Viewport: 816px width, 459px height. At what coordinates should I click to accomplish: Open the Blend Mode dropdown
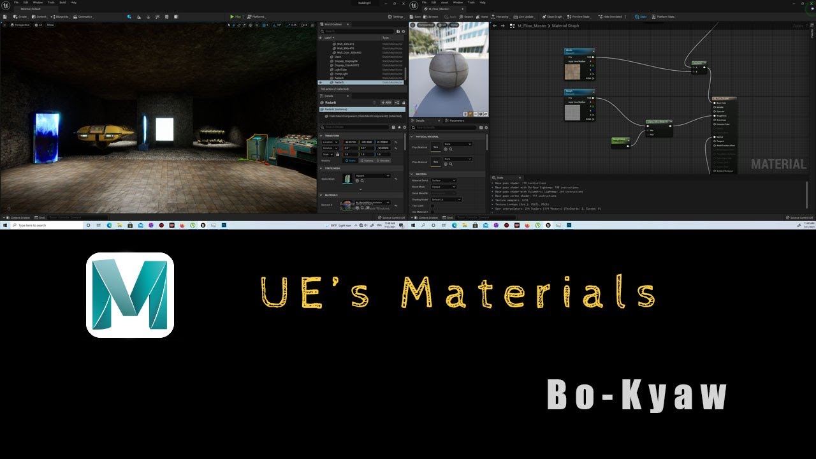coord(444,187)
